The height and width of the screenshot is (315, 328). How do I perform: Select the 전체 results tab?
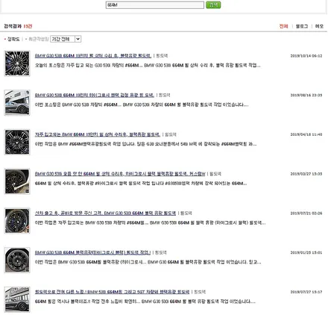point(283,26)
